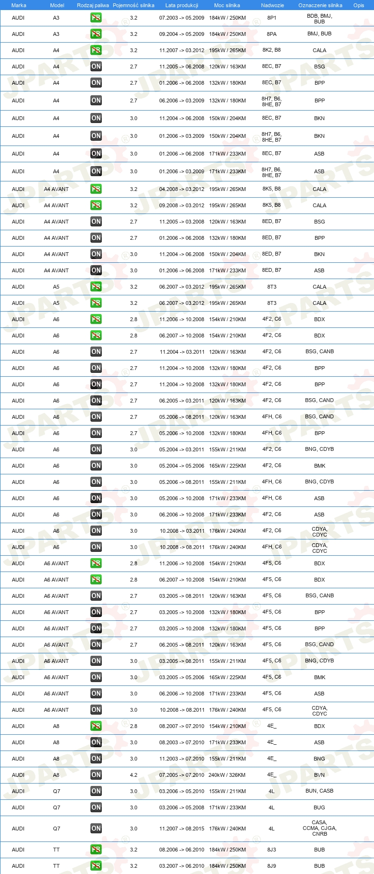This screenshot has width=374, height=874.
Task: Select date range 08.2007 -> 07.2010
Action: pos(182,726)
